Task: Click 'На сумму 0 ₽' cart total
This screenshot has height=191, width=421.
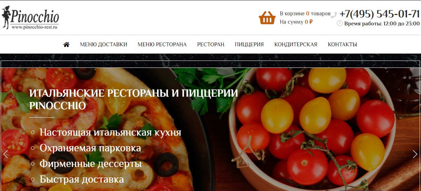Action: coord(296,22)
